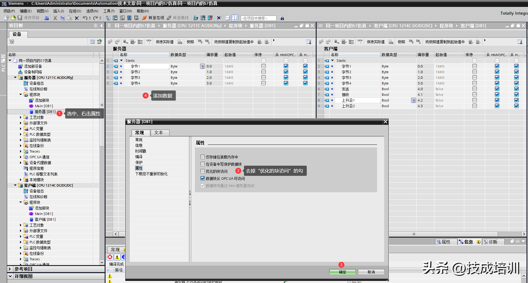Start simulation using the toolbar icon
This screenshot has height=283, width=528.
[x=129, y=18]
